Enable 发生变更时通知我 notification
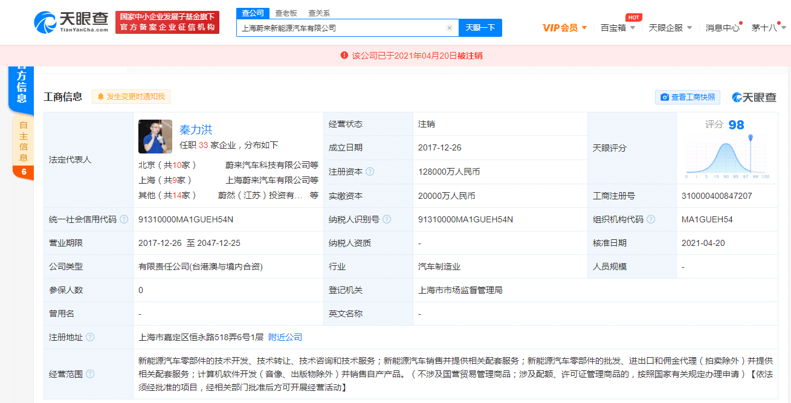Viewport: 791px width, 403px height. (x=131, y=97)
